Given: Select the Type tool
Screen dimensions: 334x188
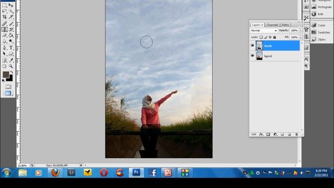Looking at the screenshot, I should coord(11,48).
